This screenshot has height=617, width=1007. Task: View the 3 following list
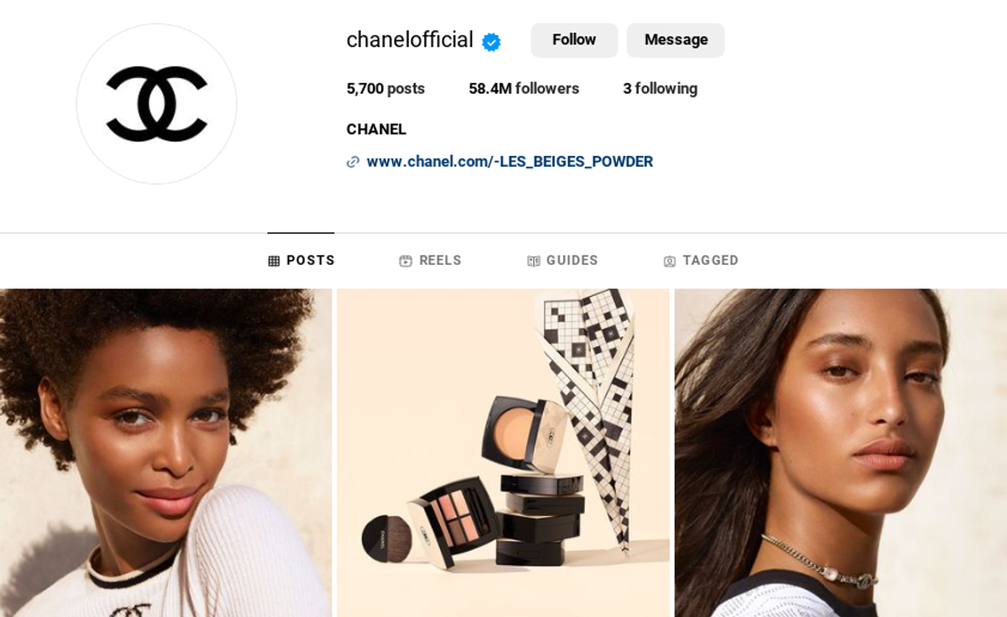(660, 89)
